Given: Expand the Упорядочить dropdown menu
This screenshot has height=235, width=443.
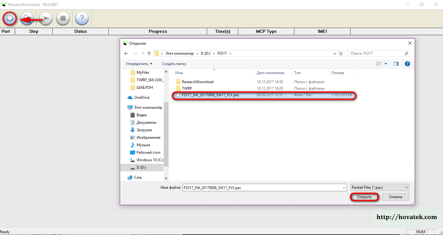Looking at the screenshot, I should (139, 64).
